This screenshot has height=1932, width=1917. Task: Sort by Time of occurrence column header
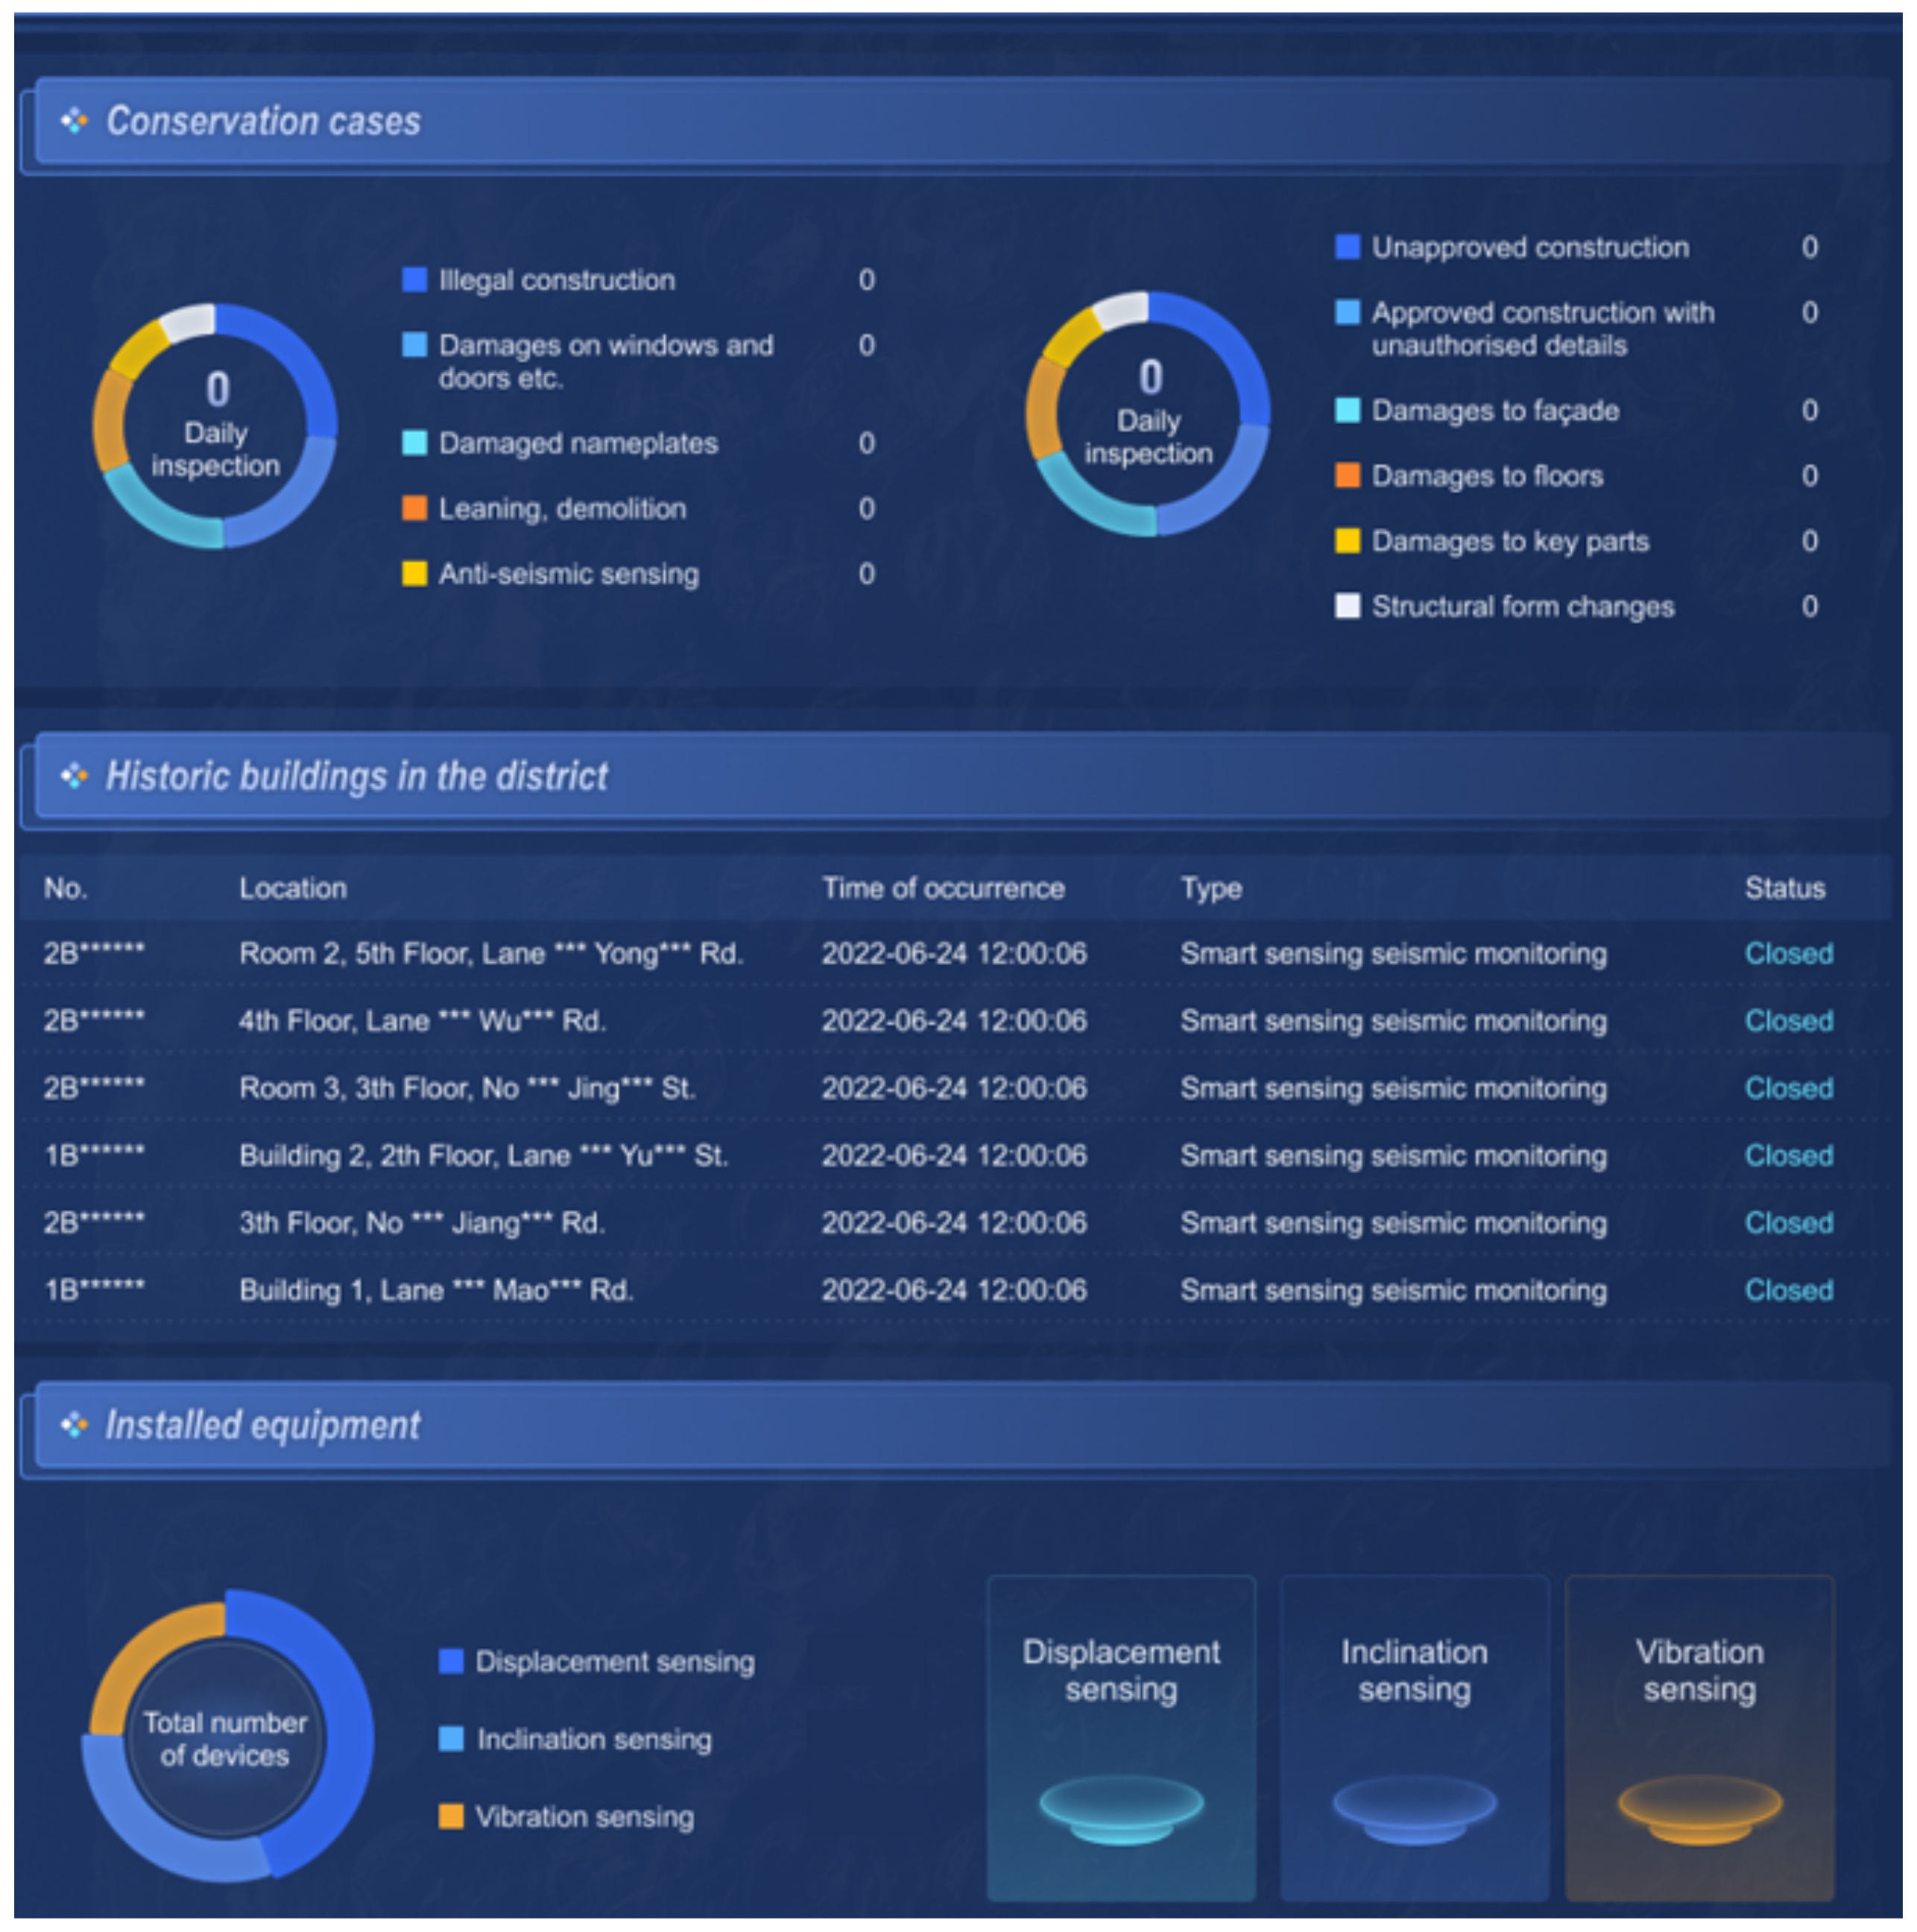coord(943,888)
